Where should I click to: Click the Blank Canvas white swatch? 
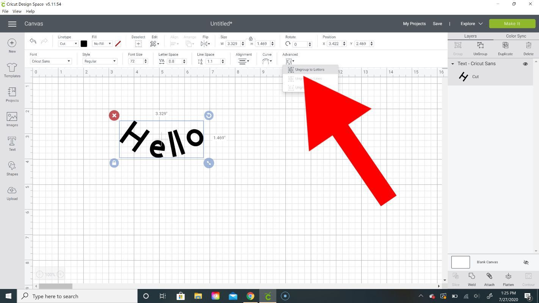461,262
